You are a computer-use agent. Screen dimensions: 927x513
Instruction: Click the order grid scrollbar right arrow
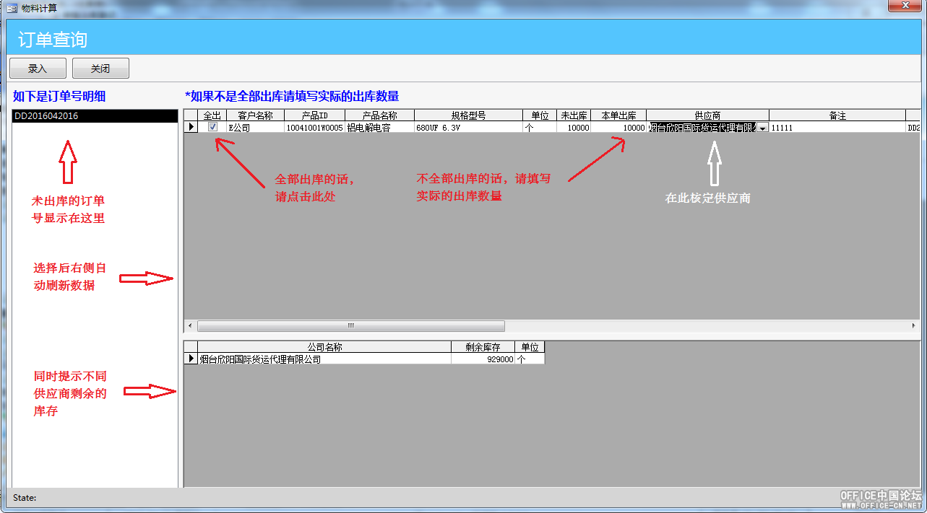[913, 326]
